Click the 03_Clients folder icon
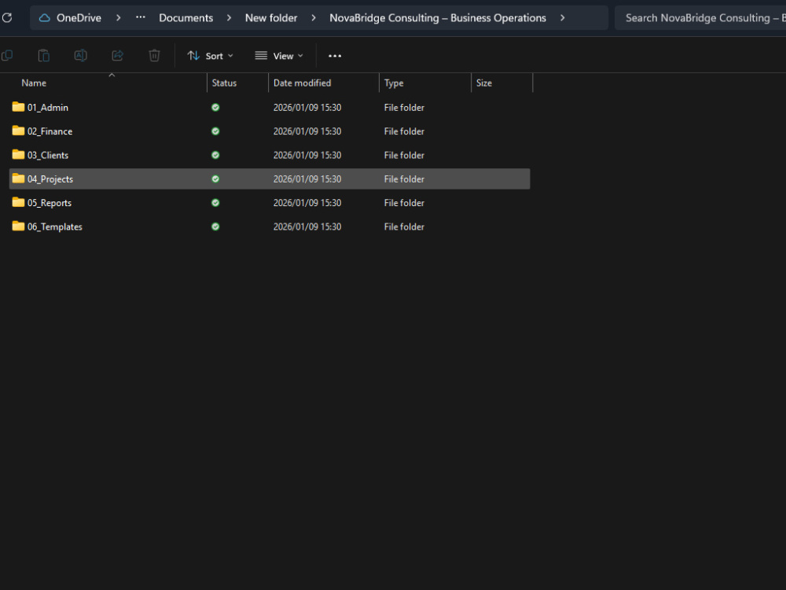Viewport: 786px width, 590px height. pyautogui.click(x=19, y=154)
